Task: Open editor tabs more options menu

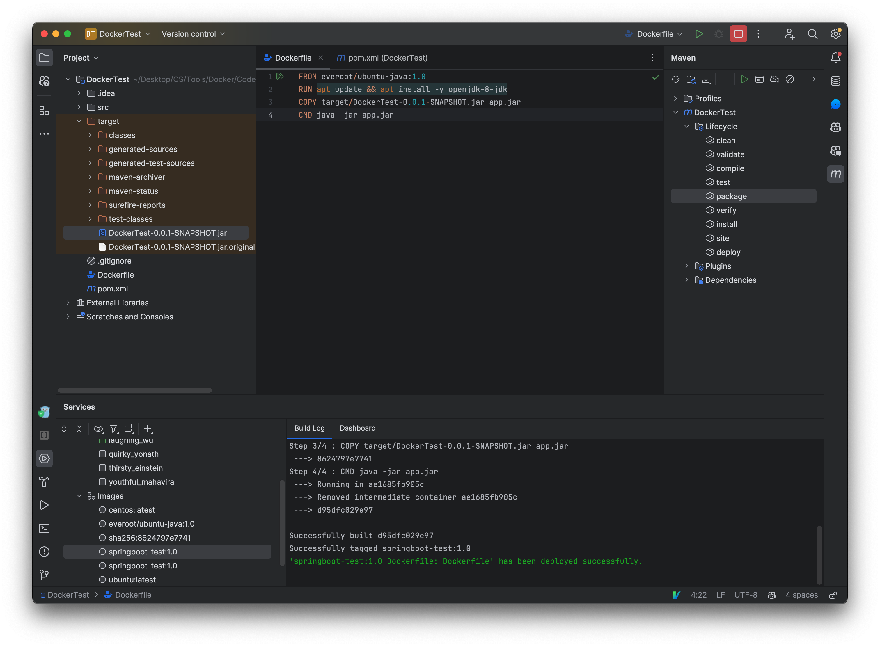Action: pyautogui.click(x=652, y=58)
